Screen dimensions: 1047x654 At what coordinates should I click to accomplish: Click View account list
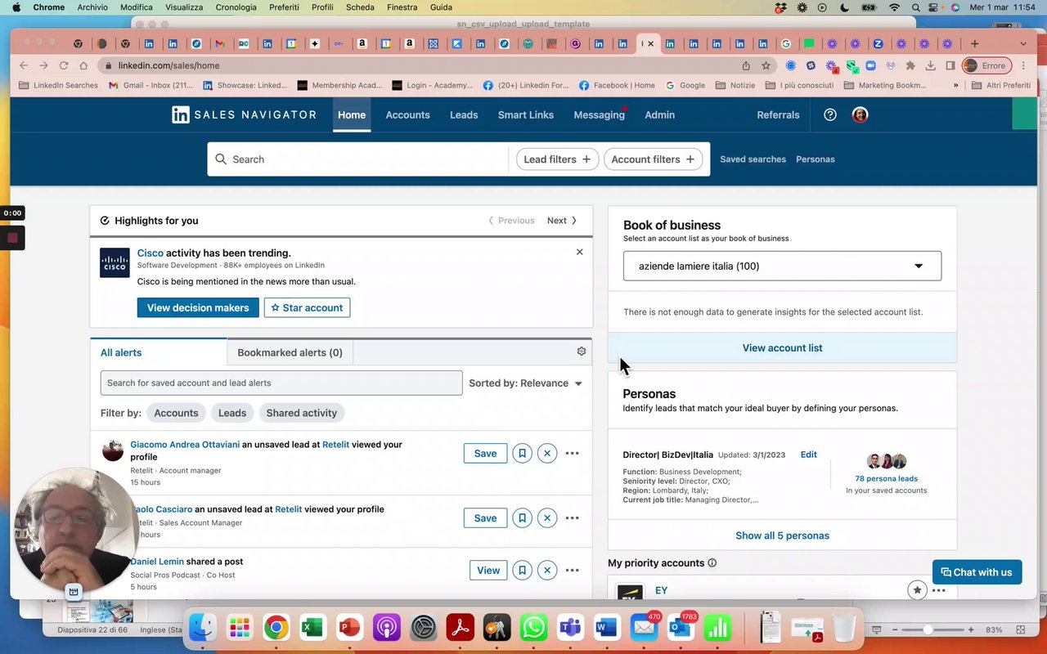click(782, 347)
